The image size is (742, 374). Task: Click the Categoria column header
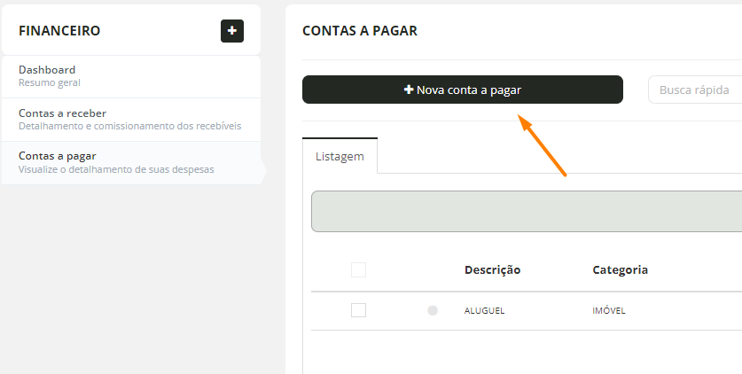pos(620,270)
